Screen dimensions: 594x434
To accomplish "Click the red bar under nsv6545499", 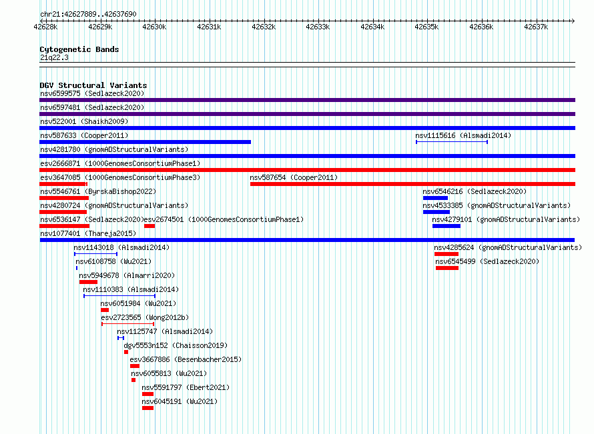I will tap(447, 268).
